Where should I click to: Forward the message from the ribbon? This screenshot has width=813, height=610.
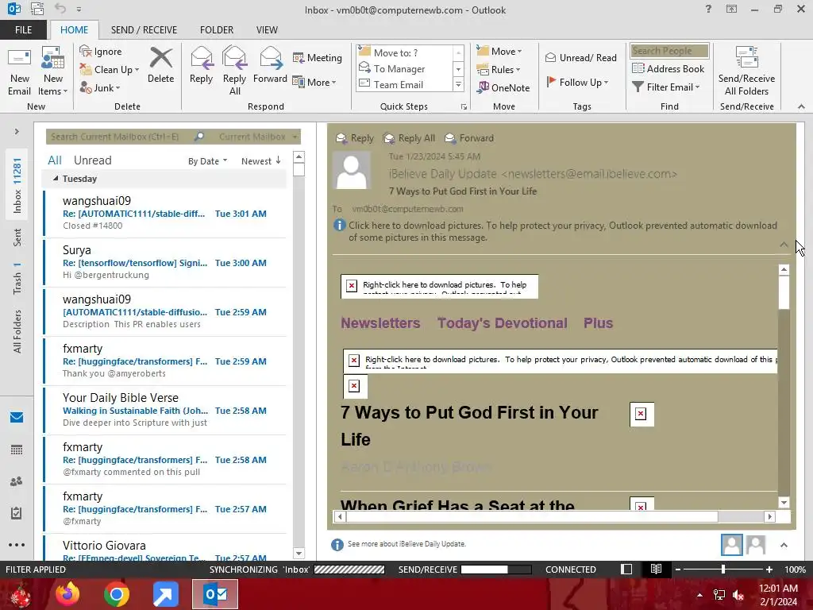pos(270,65)
